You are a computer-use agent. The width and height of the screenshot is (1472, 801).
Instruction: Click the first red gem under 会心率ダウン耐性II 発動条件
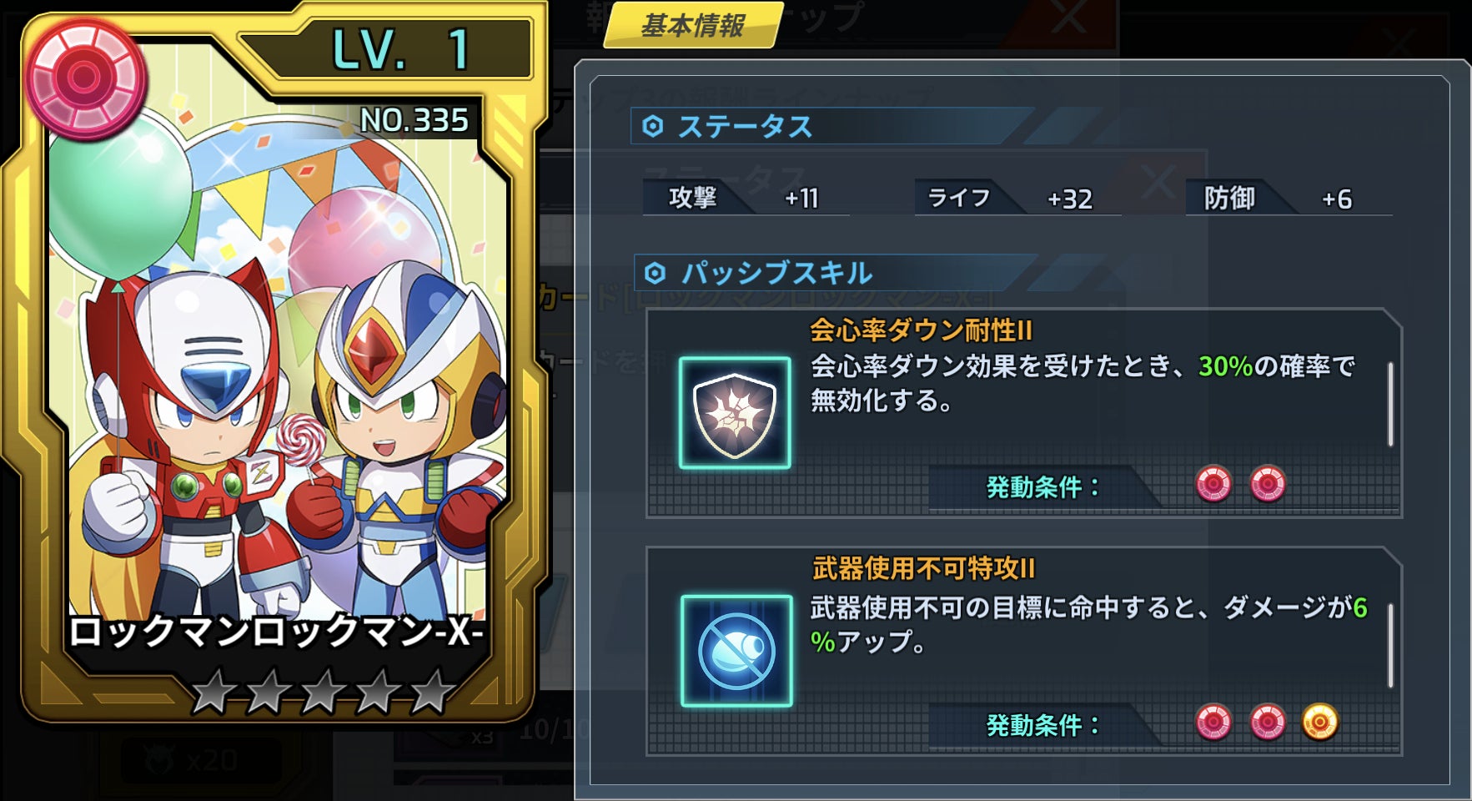[1213, 484]
